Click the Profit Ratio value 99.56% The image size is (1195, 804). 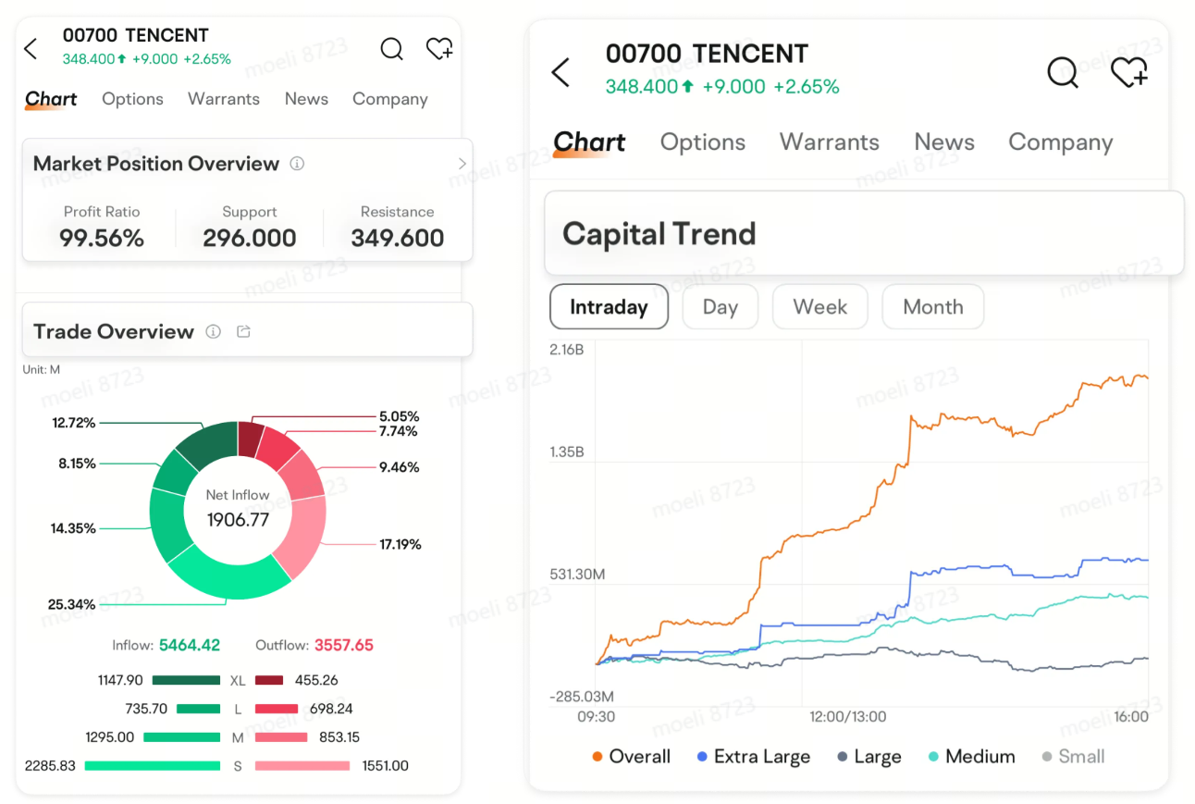click(x=102, y=238)
